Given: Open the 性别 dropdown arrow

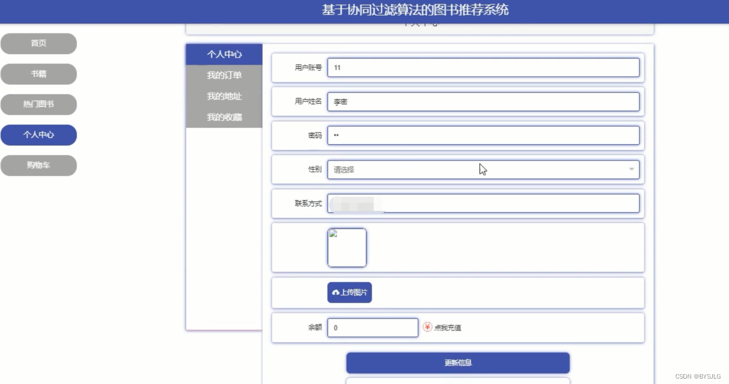Looking at the screenshot, I should coord(630,169).
